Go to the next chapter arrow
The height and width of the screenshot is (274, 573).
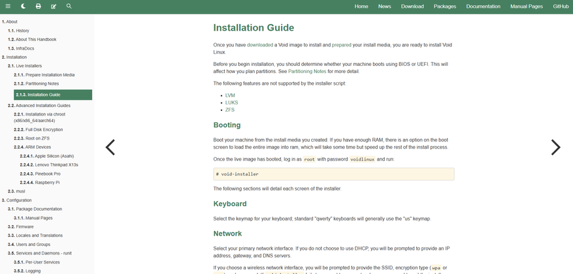pyautogui.click(x=555, y=147)
